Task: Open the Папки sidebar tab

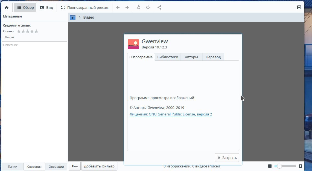Action: 13,167
